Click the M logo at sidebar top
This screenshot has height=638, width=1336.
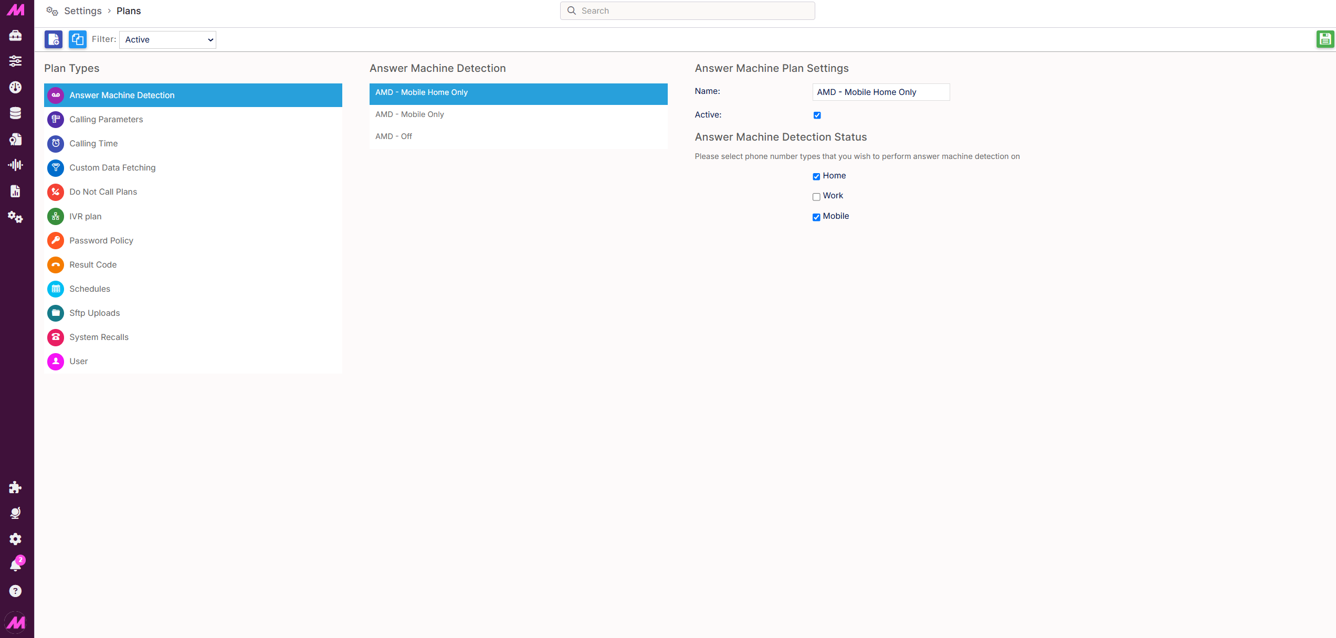(16, 9)
